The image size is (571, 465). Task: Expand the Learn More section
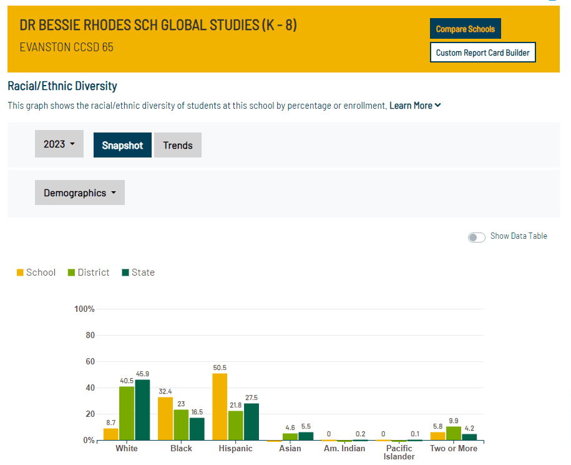[x=415, y=106]
